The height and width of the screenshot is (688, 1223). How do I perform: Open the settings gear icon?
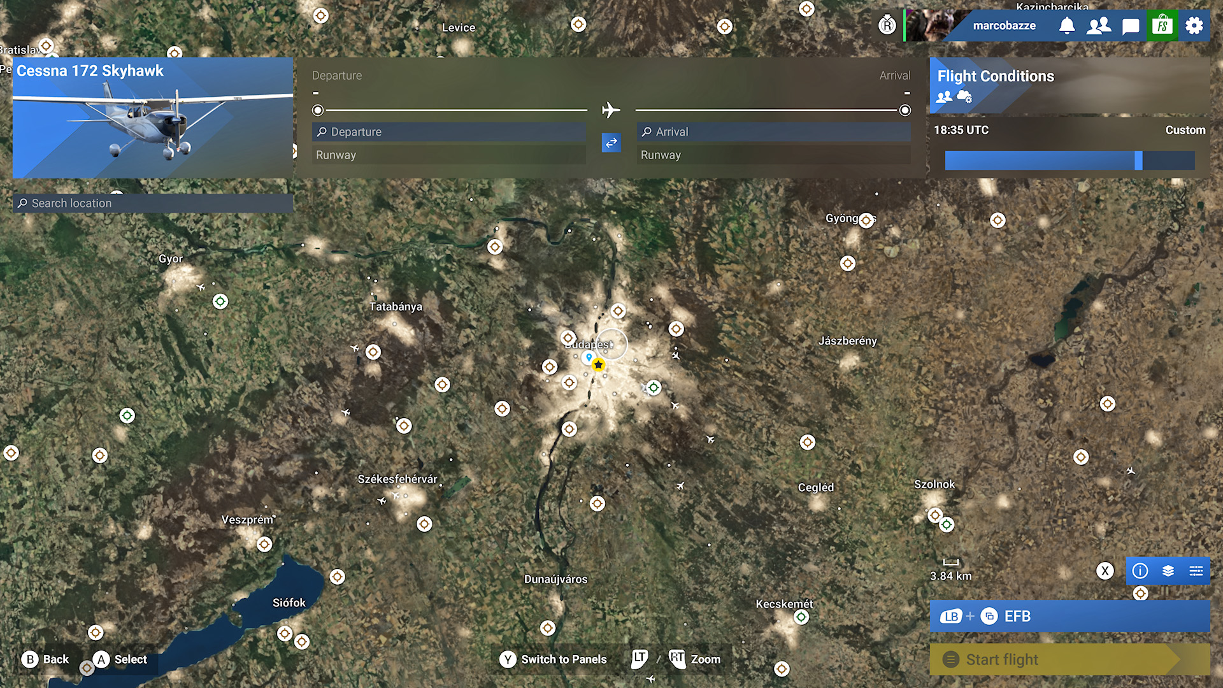coord(1194,26)
